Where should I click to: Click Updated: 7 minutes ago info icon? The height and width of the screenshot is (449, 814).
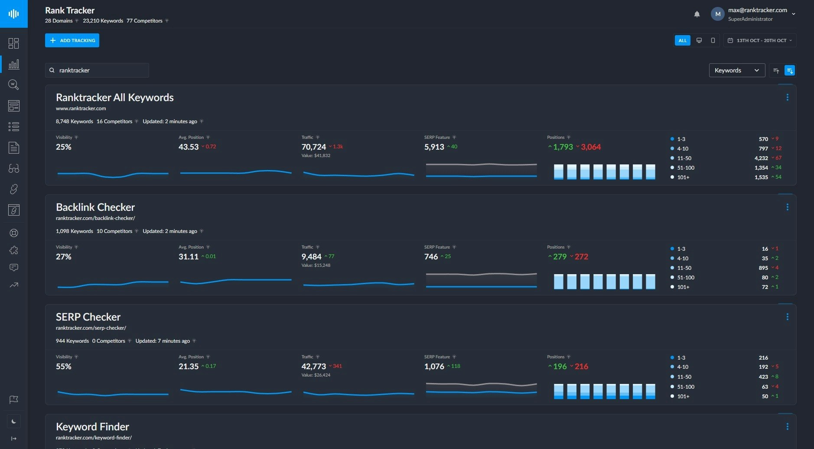[x=194, y=341]
